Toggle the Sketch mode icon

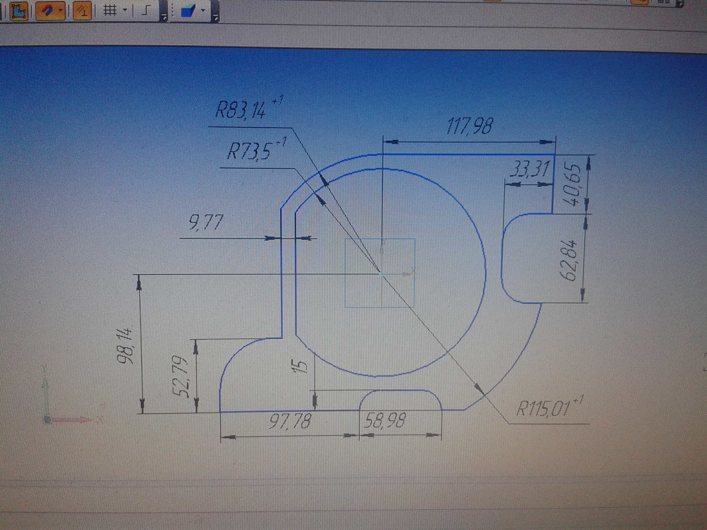pos(18,11)
